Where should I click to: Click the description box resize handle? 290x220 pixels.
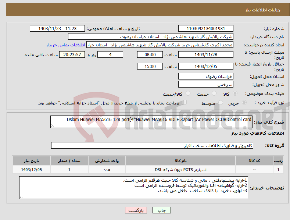53,126
